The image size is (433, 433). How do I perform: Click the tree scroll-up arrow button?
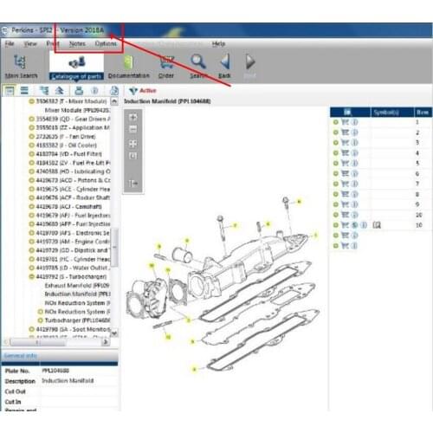click(114, 101)
